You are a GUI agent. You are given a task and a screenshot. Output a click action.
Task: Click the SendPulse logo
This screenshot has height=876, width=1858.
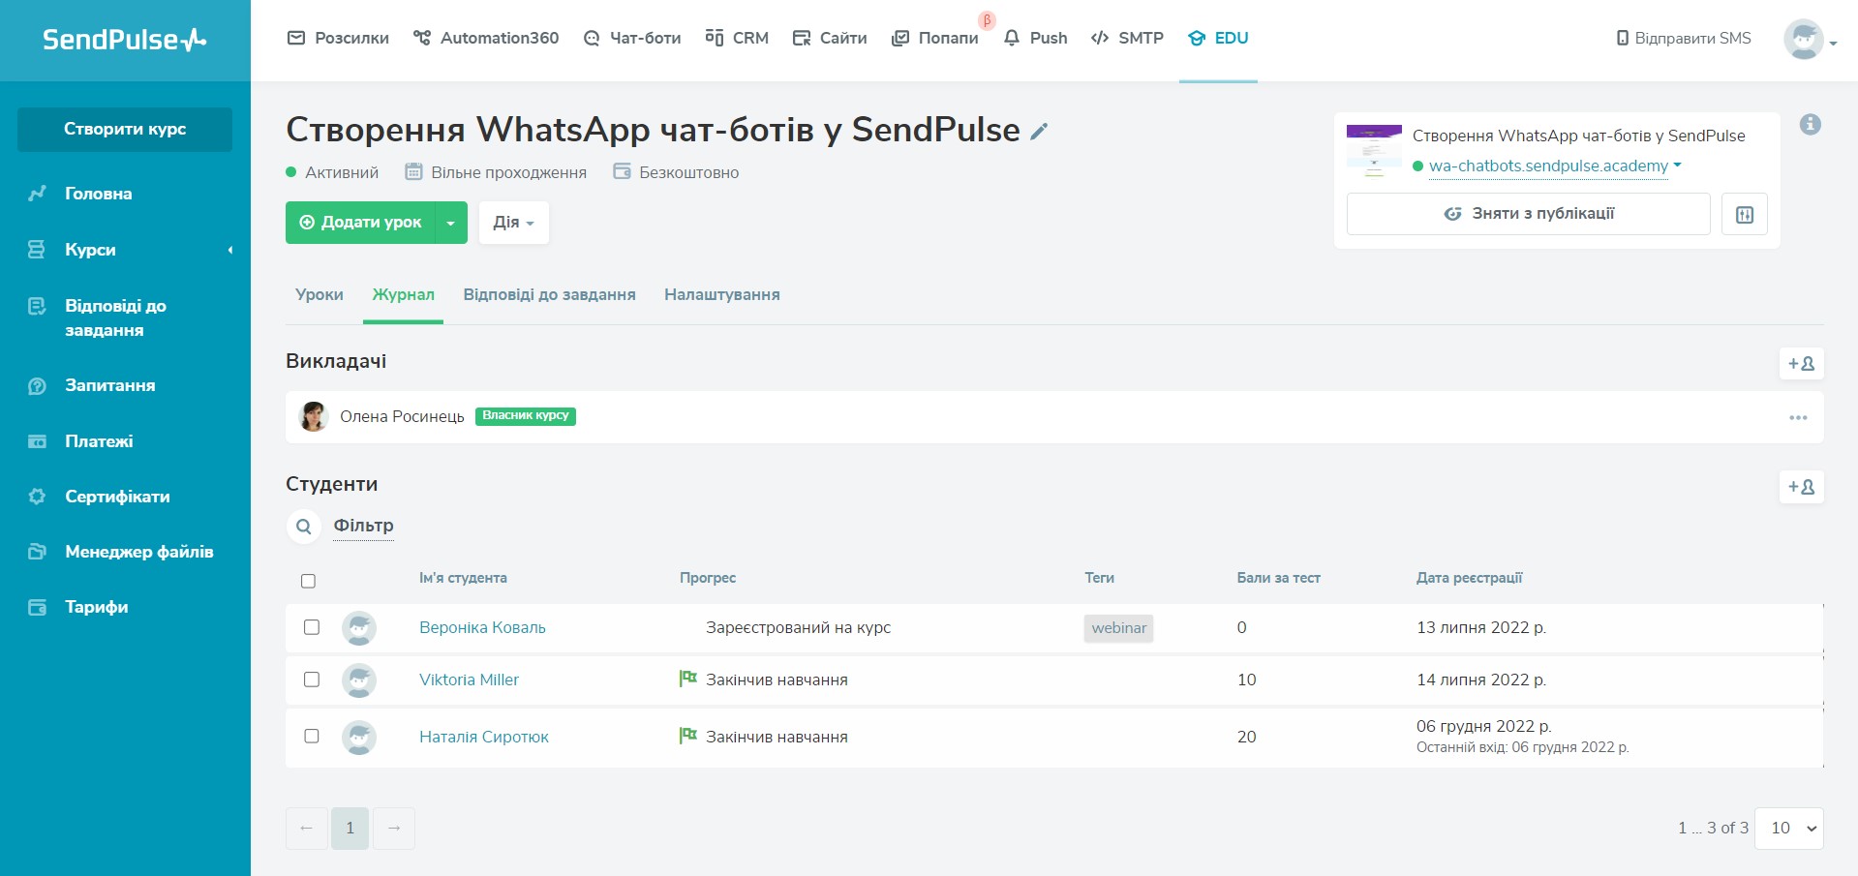click(x=124, y=40)
